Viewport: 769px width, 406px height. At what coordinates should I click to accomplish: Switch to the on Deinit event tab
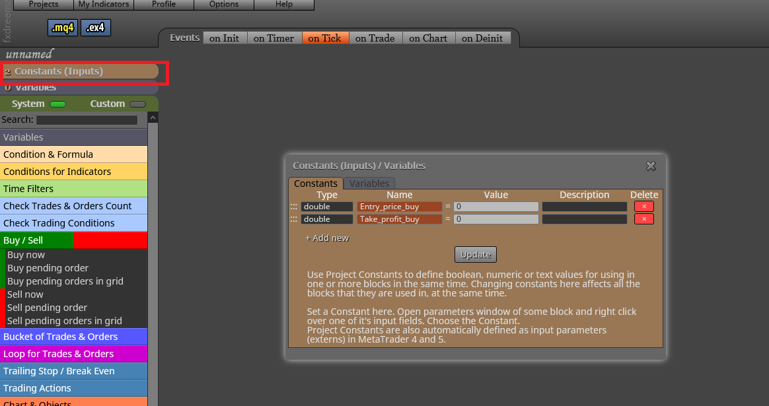click(x=482, y=38)
